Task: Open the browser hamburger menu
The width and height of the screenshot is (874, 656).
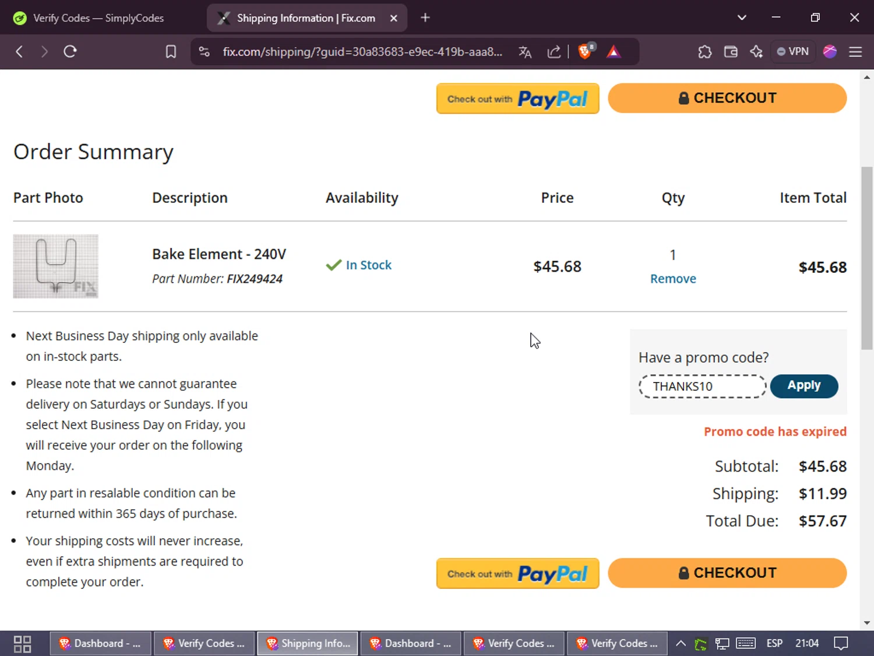Action: pyautogui.click(x=855, y=52)
